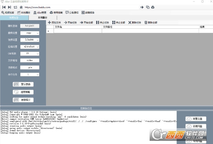Click the 控制台日志 console log header
Screen dimensions: 213x144
click(86, 108)
